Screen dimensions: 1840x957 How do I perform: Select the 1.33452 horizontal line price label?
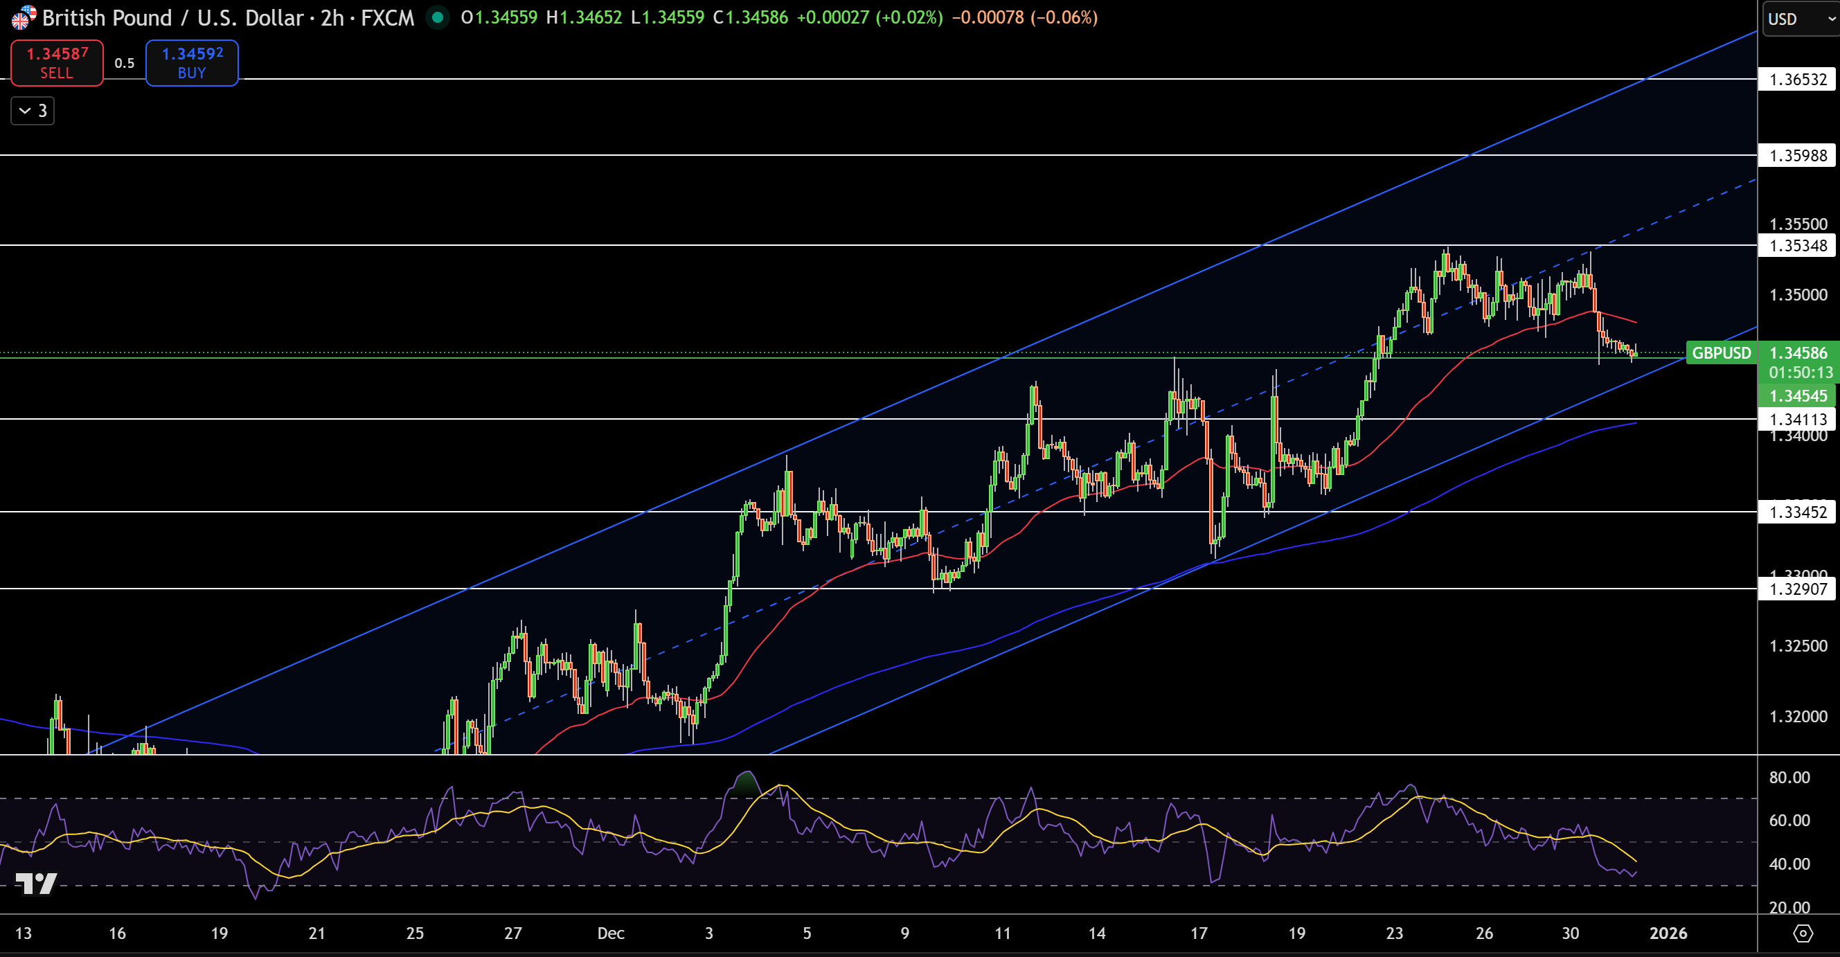(1797, 512)
